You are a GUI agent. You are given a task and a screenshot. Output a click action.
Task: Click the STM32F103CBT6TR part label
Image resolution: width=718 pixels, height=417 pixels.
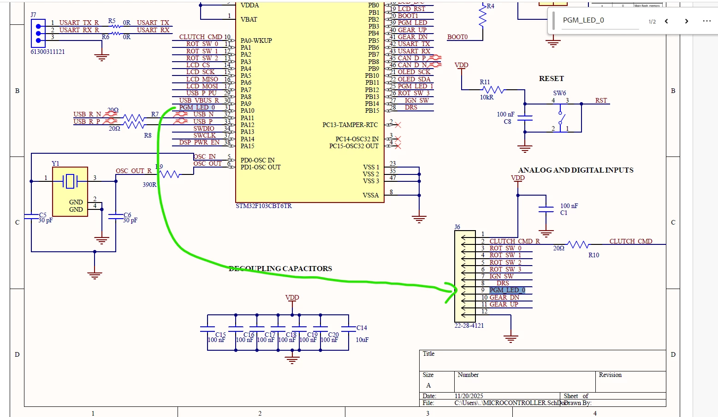(x=264, y=206)
